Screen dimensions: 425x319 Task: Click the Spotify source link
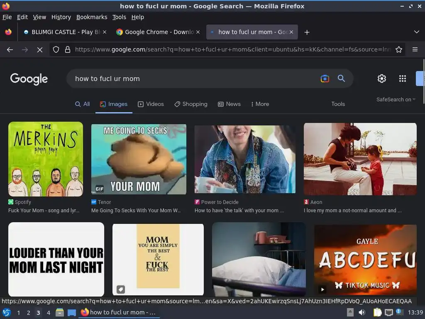[x=20, y=202]
